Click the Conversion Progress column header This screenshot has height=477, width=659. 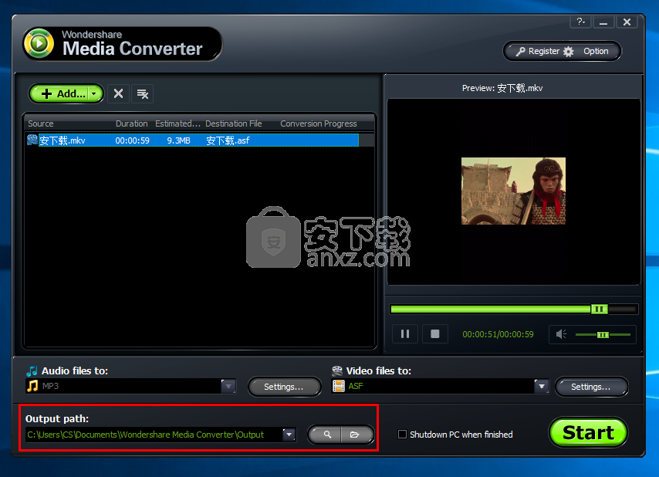[x=319, y=123]
